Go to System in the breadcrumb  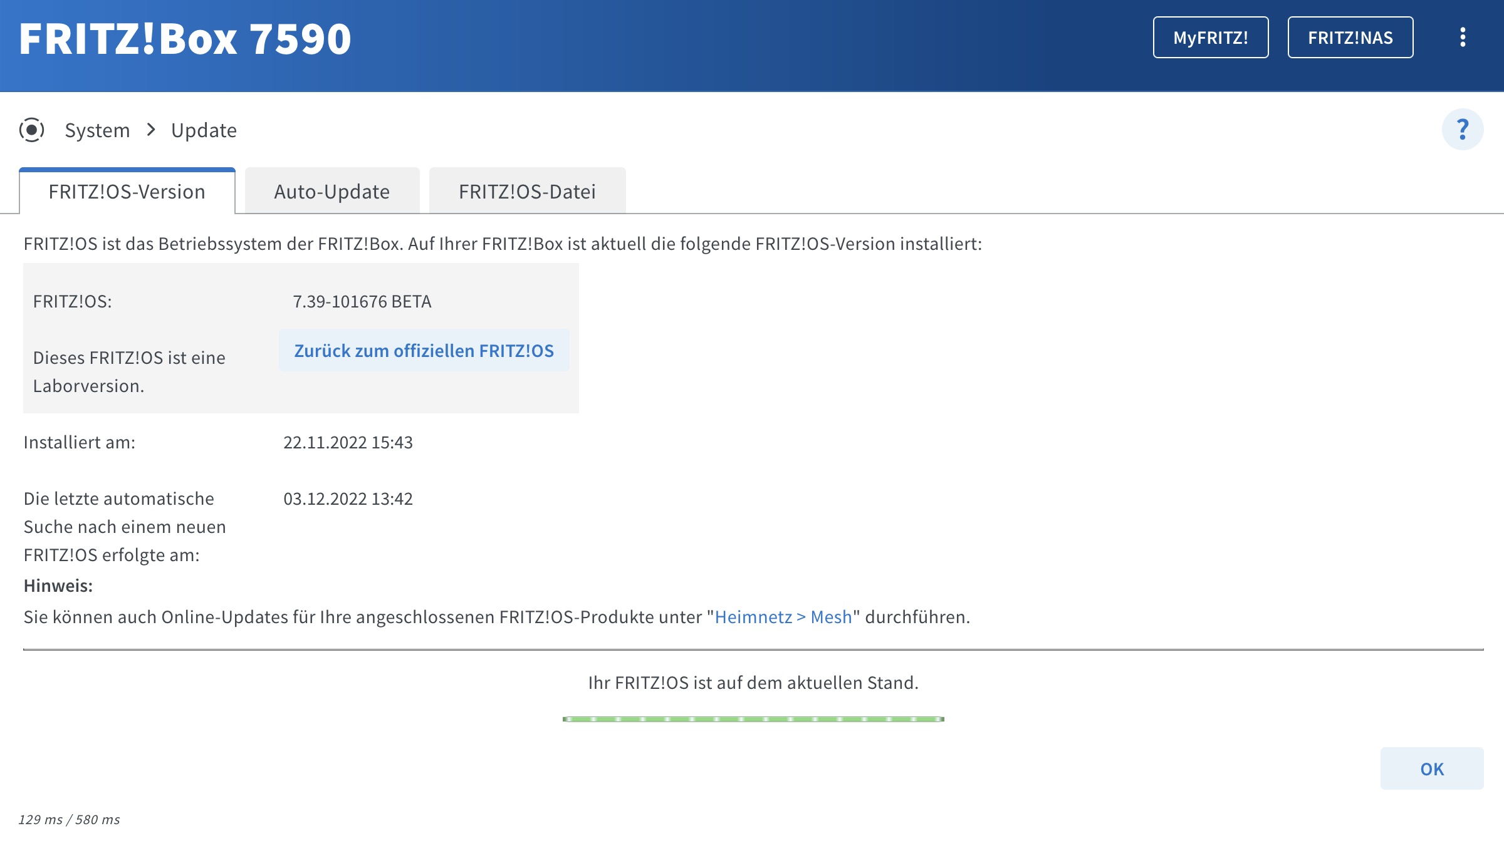(x=97, y=130)
